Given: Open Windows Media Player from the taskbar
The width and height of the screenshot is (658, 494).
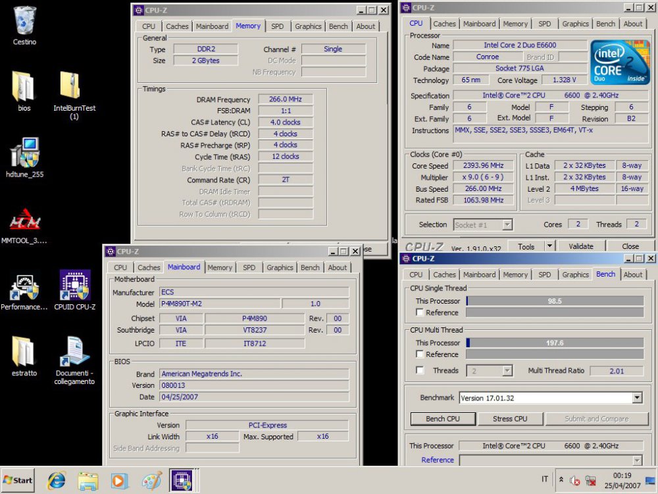Looking at the screenshot, I should [x=120, y=481].
